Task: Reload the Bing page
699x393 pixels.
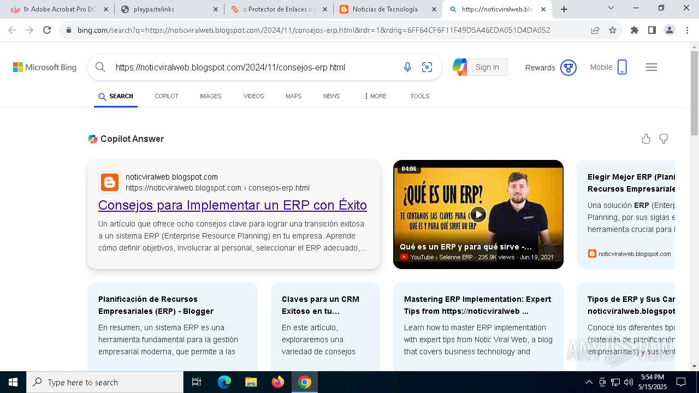Action: pos(47,30)
